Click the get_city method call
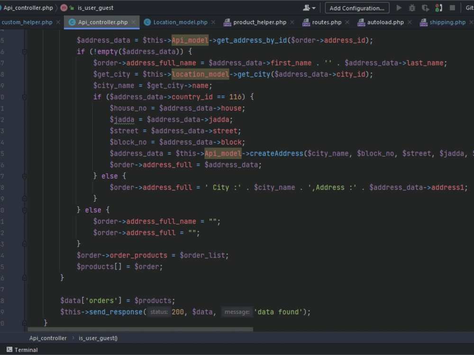474x355 pixels. (254, 74)
